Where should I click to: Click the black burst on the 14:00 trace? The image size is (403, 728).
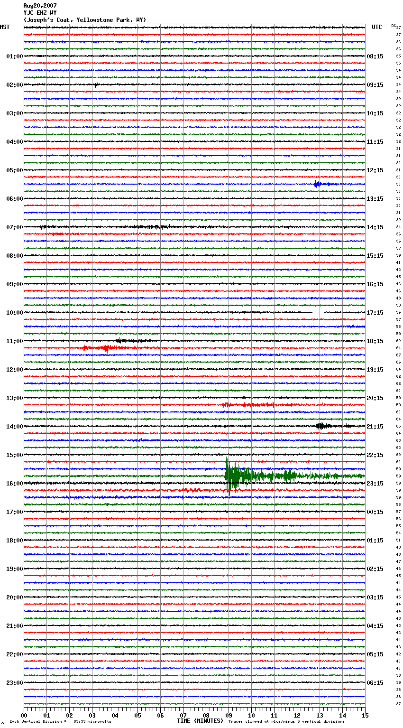[321, 426]
